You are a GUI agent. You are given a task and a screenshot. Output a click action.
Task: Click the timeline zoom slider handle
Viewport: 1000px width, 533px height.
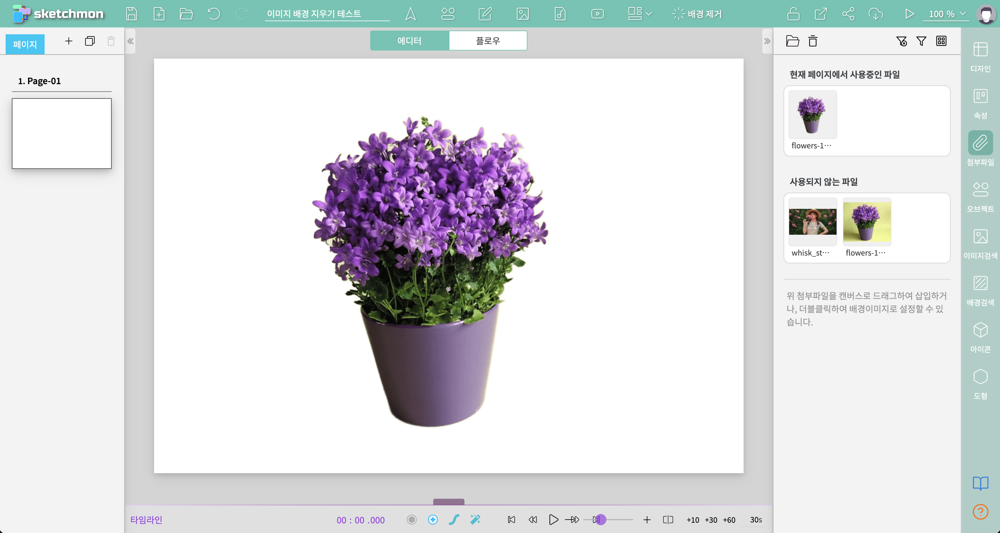tap(600, 519)
